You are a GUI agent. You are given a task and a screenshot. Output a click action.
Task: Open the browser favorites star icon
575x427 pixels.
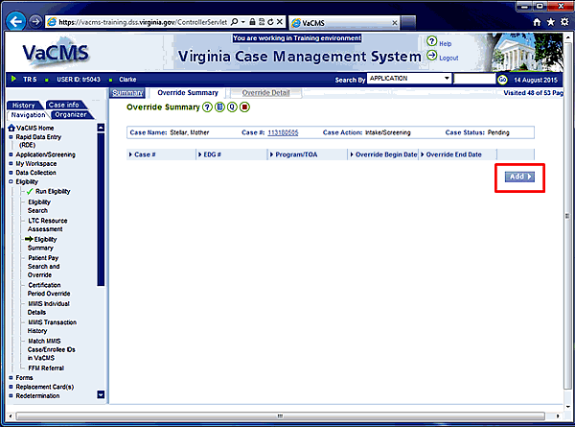549,20
